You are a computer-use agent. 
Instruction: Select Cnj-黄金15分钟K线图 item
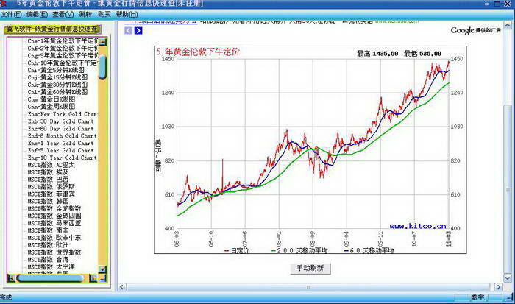tap(57, 77)
